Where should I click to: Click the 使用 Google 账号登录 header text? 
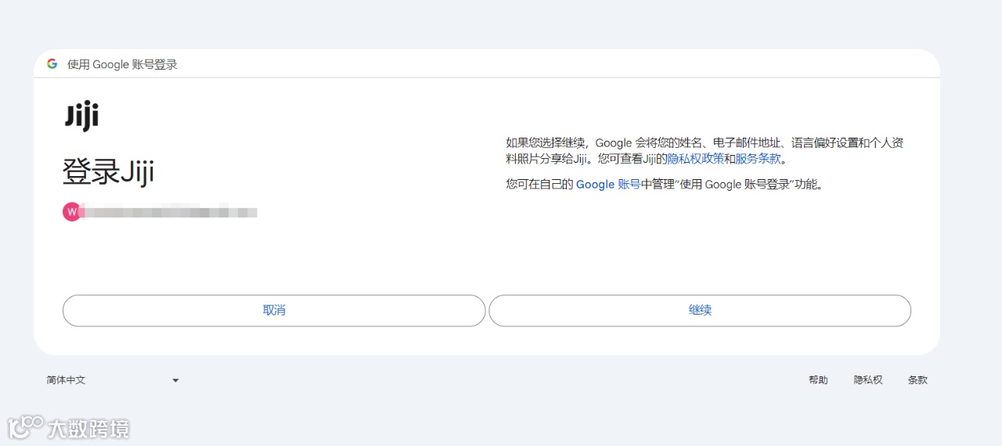(x=122, y=64)
